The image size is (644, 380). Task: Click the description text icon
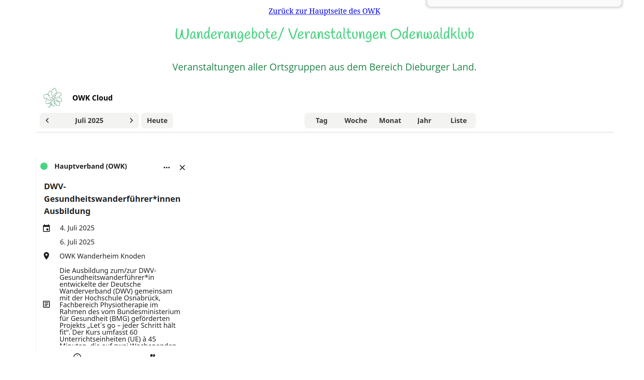(x=46, y=304)
